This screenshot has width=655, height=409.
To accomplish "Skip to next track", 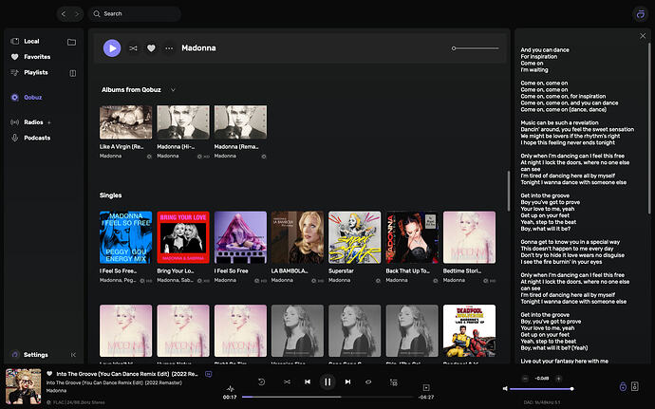I will (x=347, y=381).
